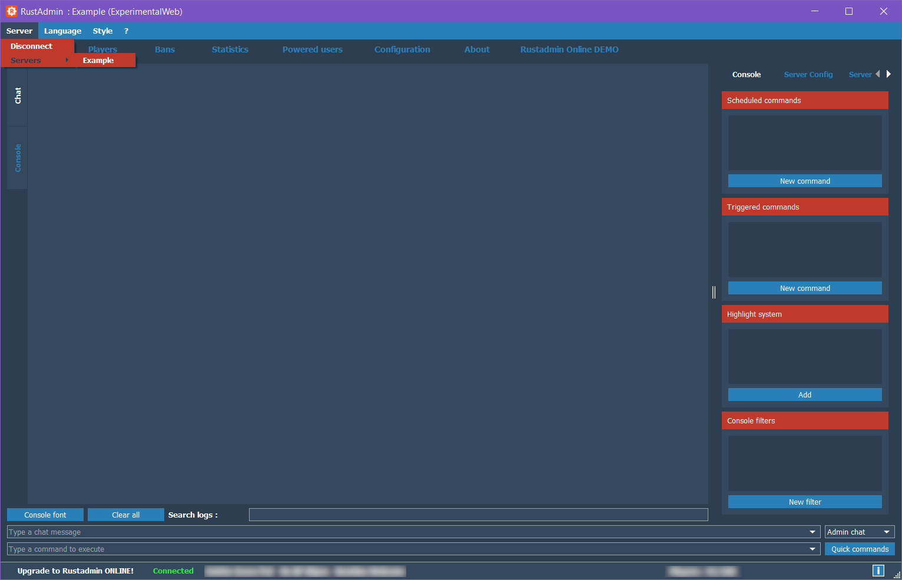
Task: Open the question mark help menu
Action: click(x=126, y=31)
